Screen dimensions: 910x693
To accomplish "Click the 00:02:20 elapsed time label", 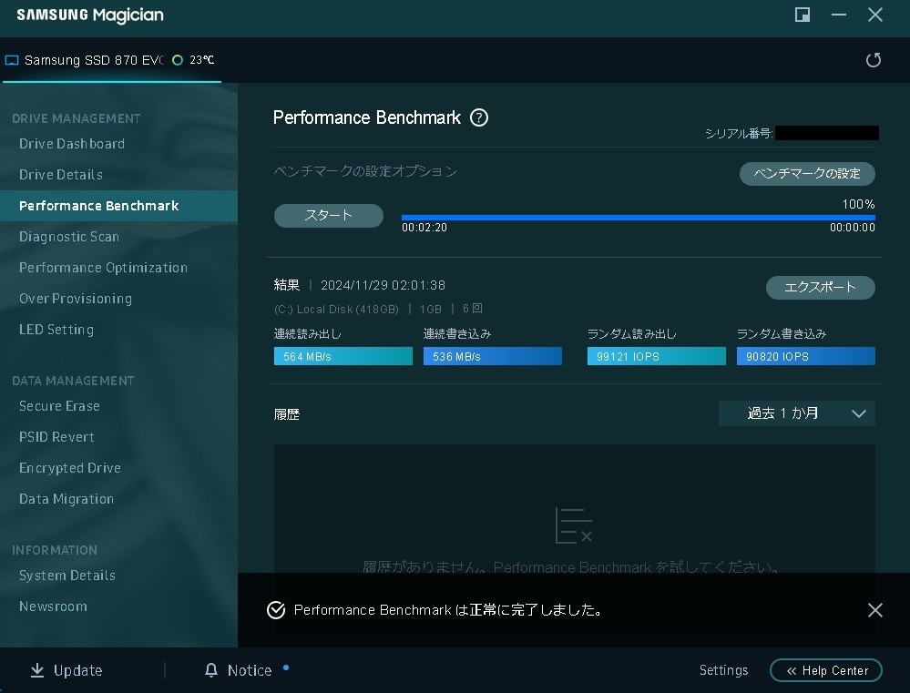I will coord(424,228).
